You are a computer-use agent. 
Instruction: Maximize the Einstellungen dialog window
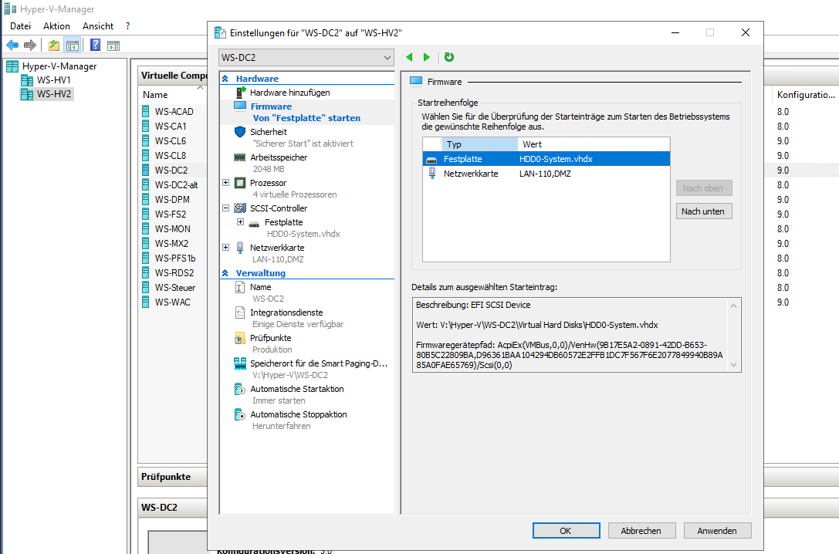pos(710,32)
